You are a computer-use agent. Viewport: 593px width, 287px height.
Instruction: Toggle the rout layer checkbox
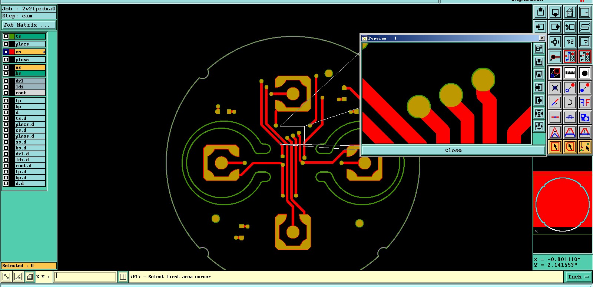6,93
